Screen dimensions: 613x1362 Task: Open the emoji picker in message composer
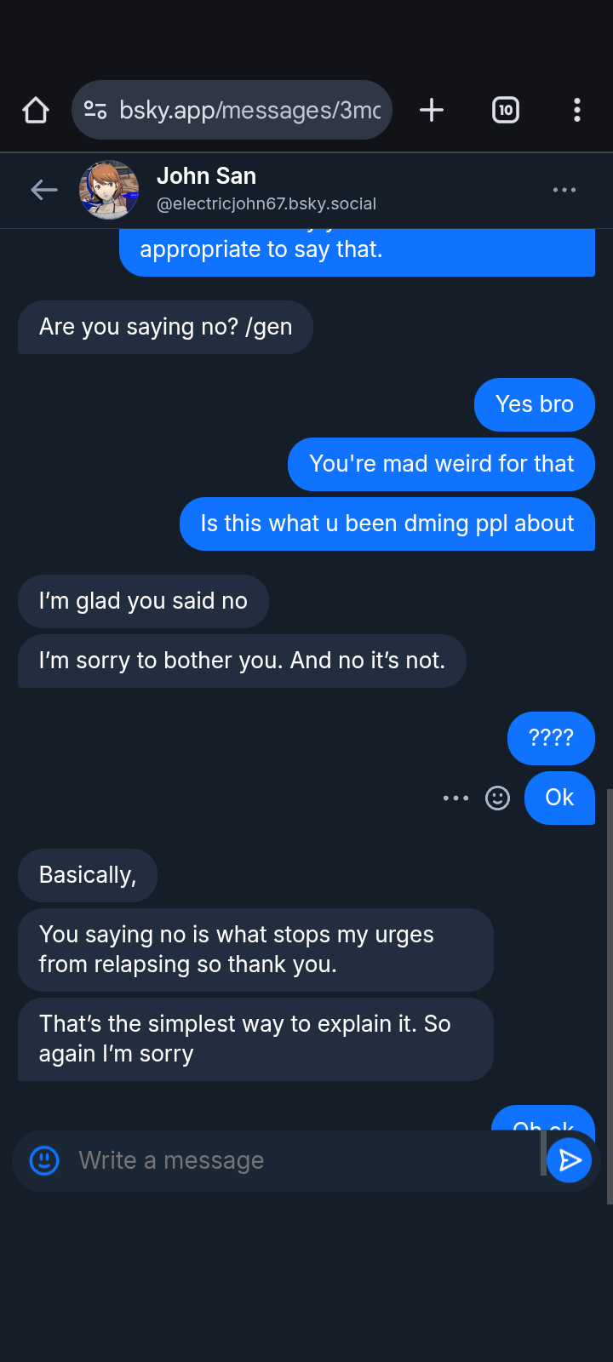(44, 1160)
